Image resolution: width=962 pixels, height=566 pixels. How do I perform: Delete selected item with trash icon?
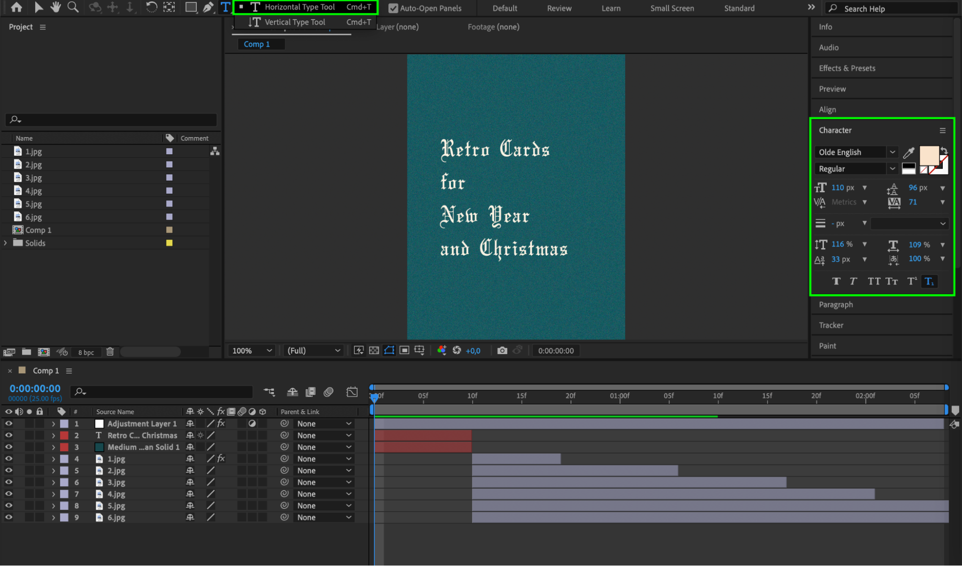pos(110,352)
